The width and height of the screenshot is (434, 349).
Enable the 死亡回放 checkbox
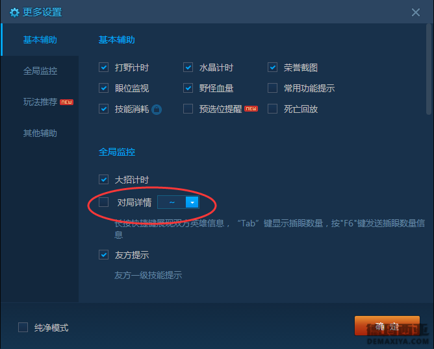point(272,108)
